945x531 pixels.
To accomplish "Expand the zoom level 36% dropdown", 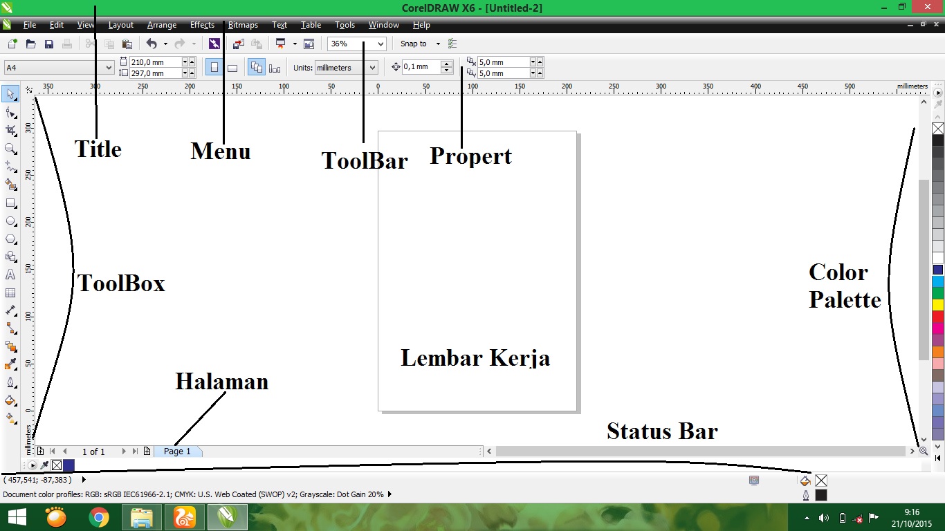I will click(x=380, y=44).
